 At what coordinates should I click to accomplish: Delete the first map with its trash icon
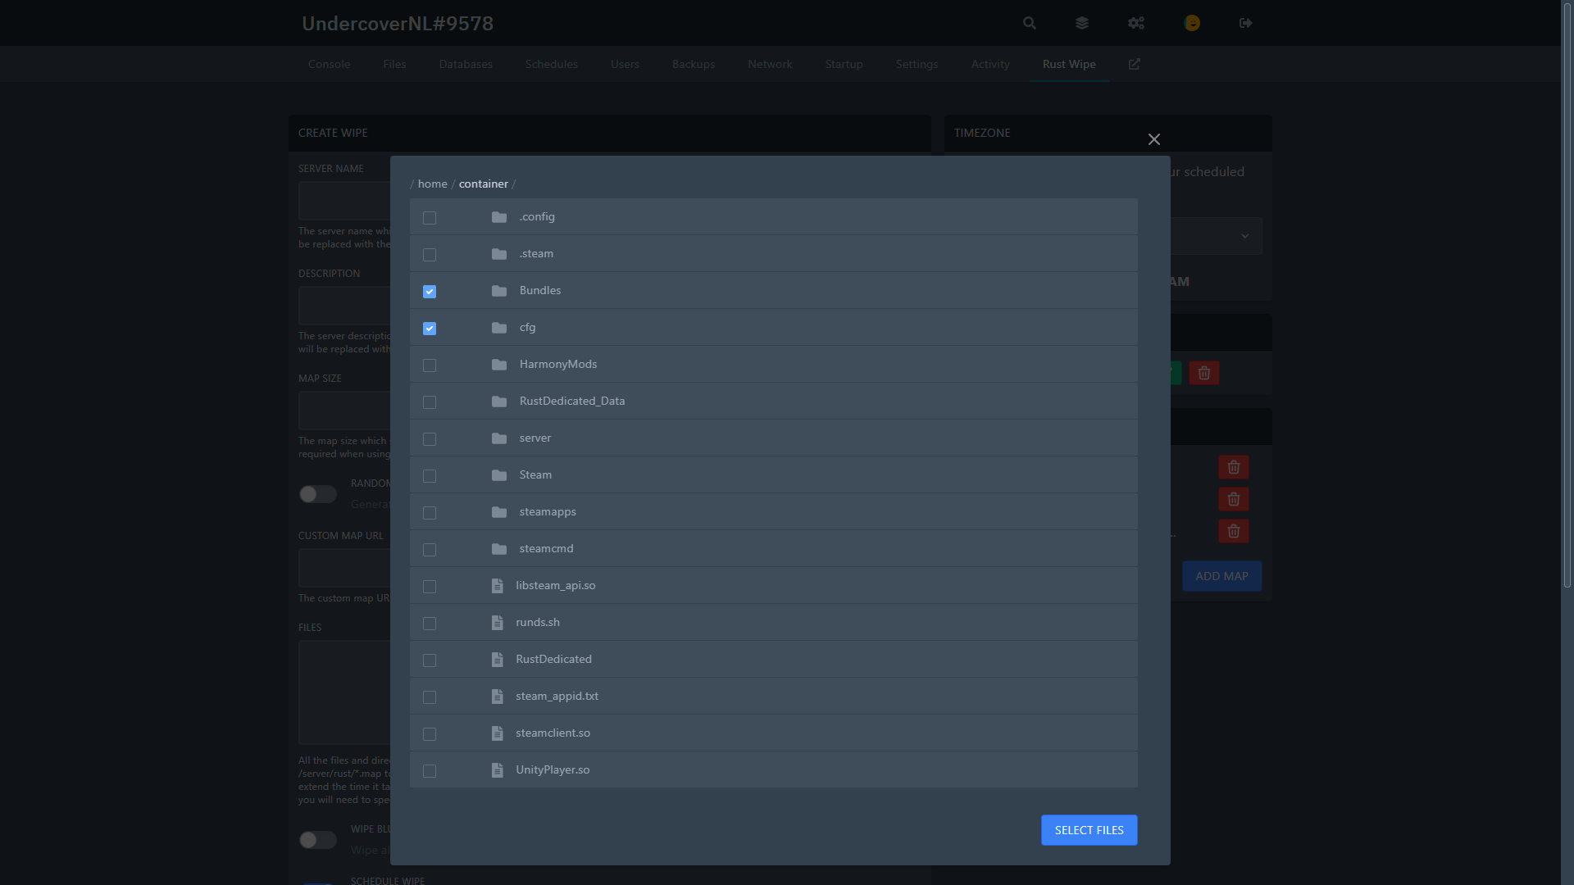point(1233,467)
